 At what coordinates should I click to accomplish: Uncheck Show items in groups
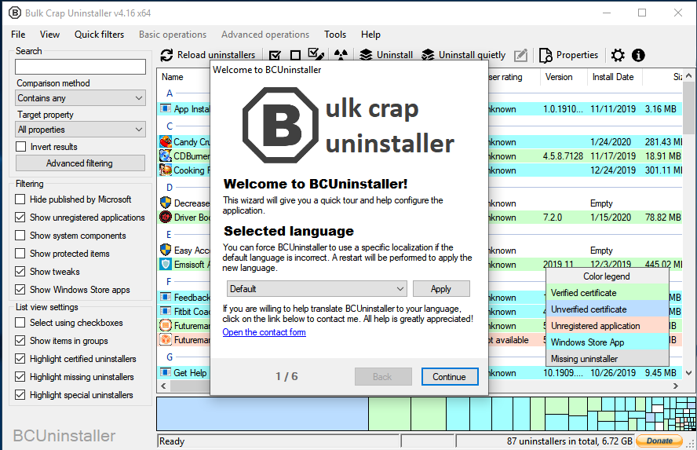(20, 341)
